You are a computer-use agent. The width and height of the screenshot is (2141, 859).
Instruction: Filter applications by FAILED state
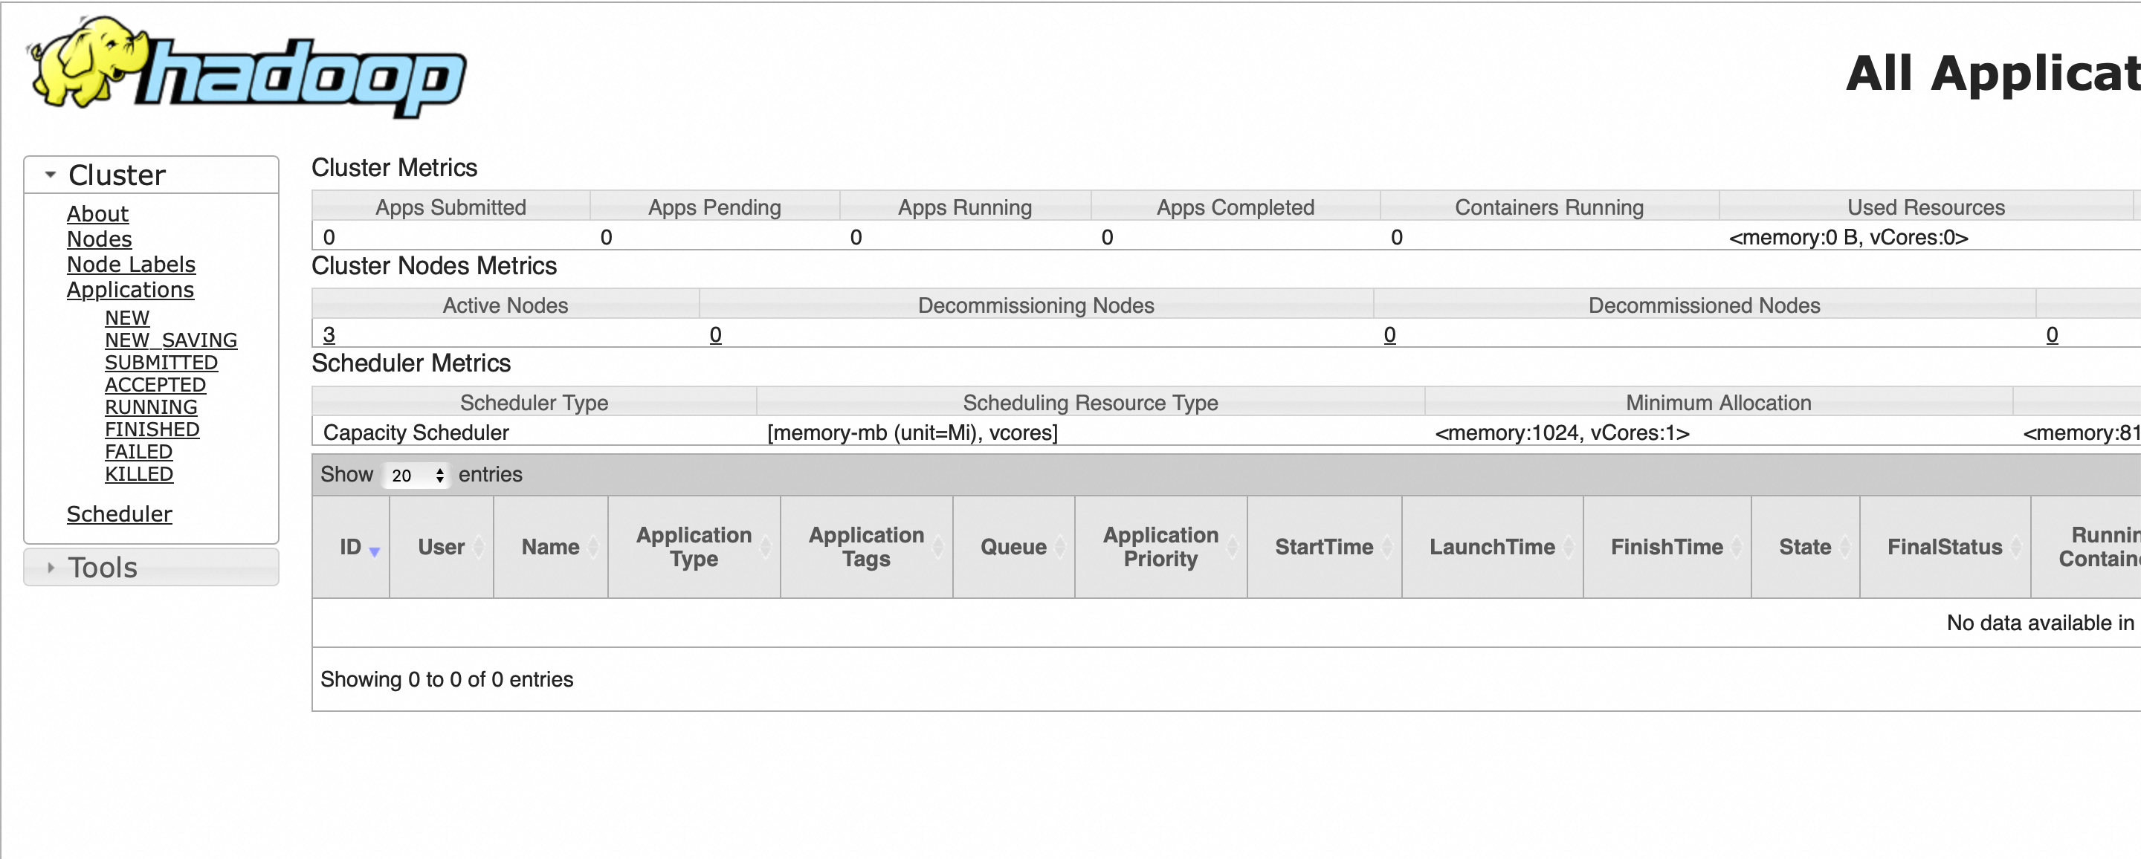(x=138, y=451)
